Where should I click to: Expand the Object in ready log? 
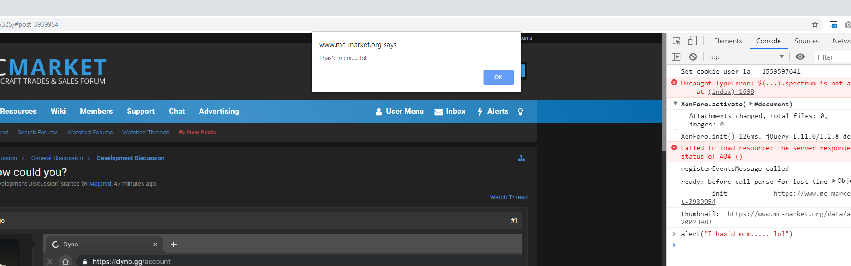coord(834,181)
